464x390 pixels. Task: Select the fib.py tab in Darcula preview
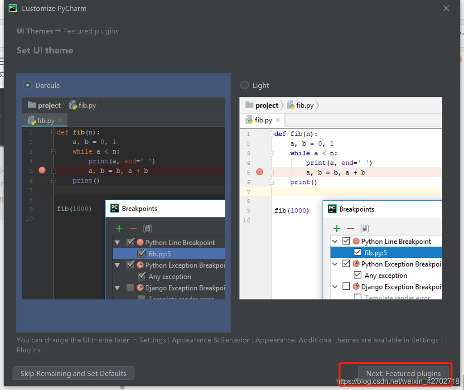45,120
